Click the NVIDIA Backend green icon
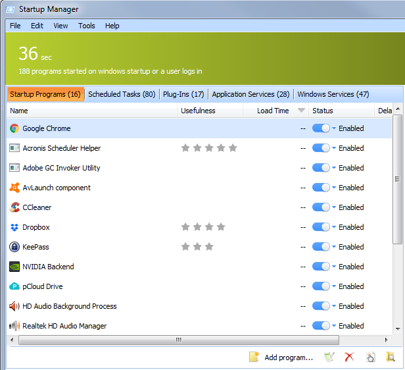405x370 pixels. point(14,267)
